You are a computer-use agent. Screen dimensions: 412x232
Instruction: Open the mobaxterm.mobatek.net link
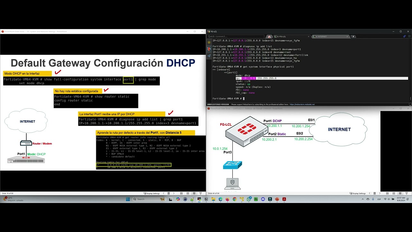302,104
